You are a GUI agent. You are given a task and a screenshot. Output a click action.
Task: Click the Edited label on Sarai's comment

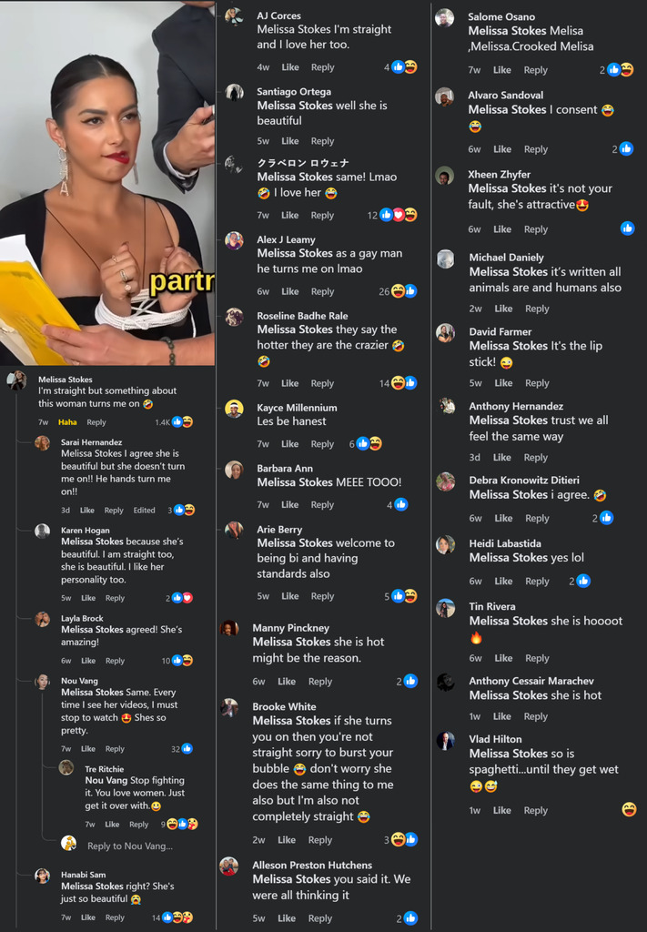[144, 510]
